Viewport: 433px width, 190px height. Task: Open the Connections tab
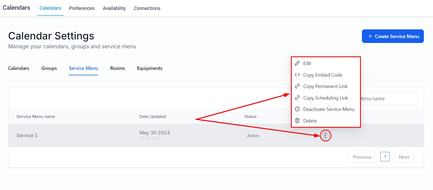[x=147, y=8]
